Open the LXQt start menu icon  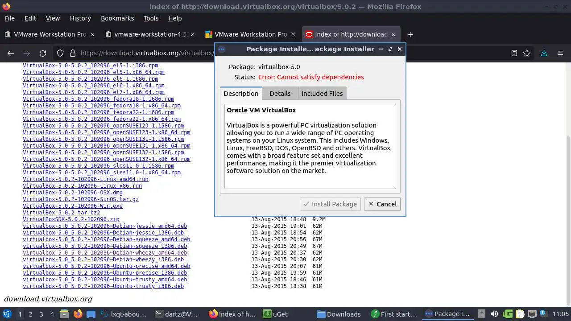[7, 314]
